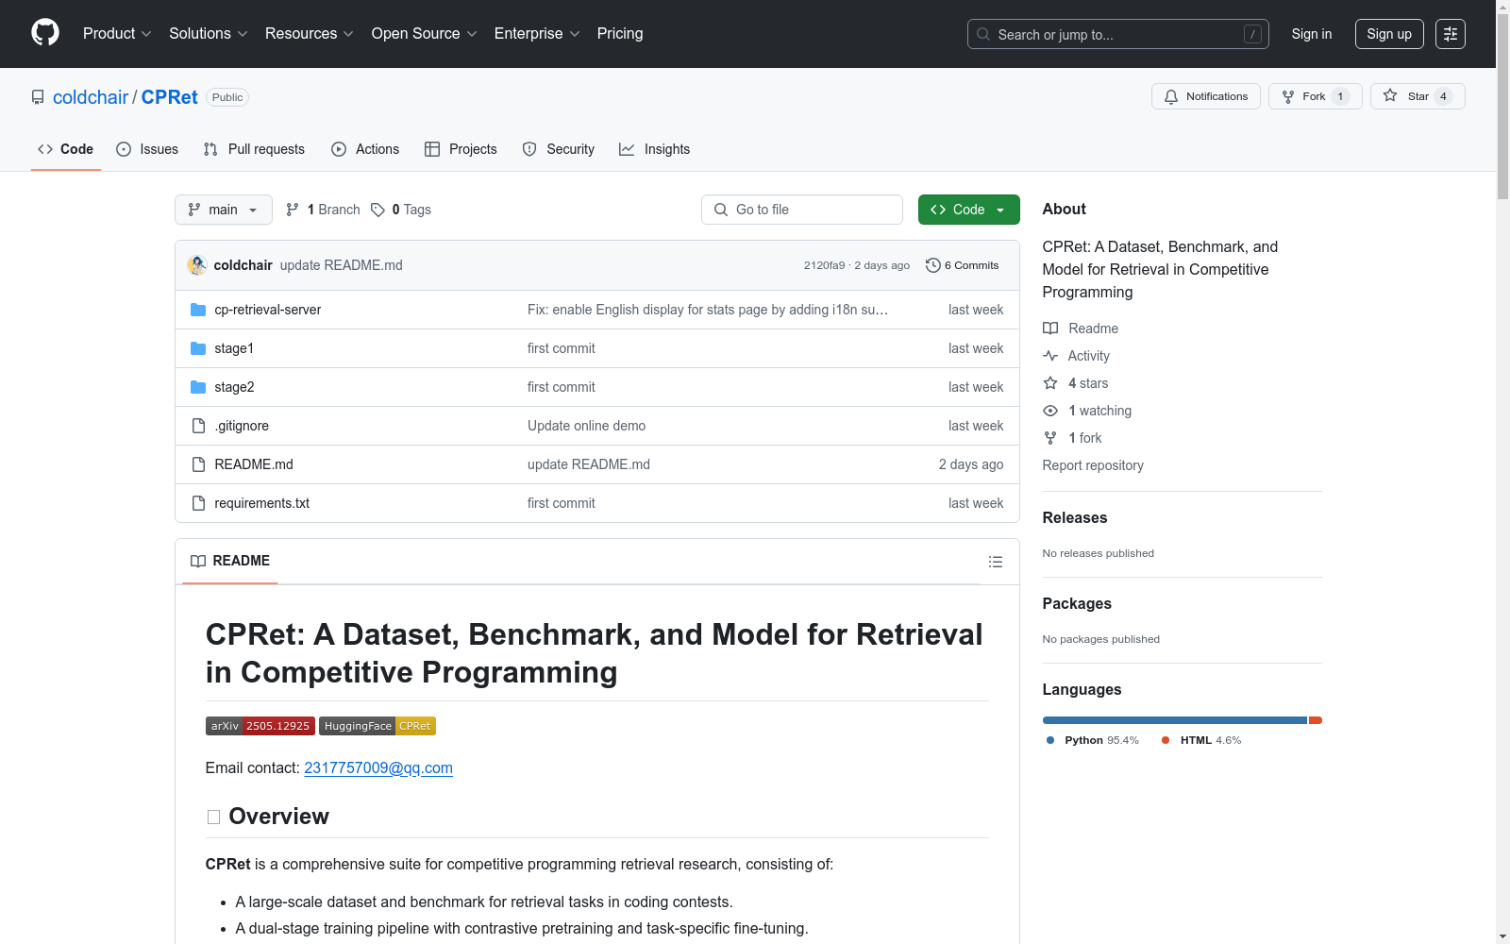This screenshot has width=1510, height=944.
Task: Expand the Product menu
Action: coord(117,33)
